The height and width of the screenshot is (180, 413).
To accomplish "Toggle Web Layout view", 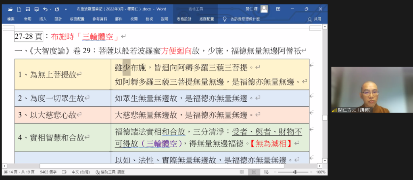I will click(267, 172).
